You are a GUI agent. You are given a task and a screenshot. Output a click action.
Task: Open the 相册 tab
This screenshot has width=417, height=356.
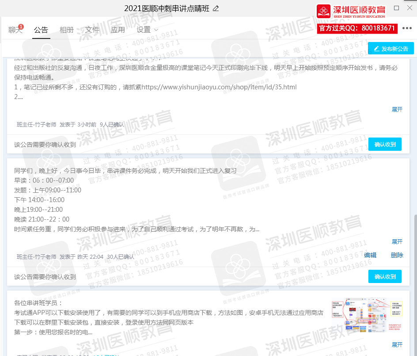(67, 30)
